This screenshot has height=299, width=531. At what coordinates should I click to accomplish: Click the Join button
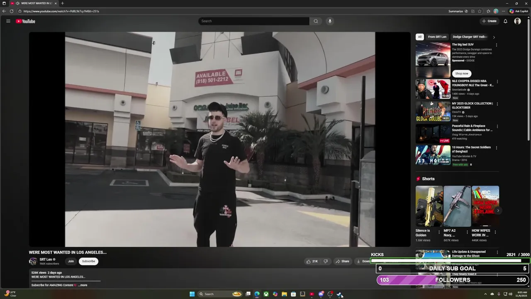point(71,261)
